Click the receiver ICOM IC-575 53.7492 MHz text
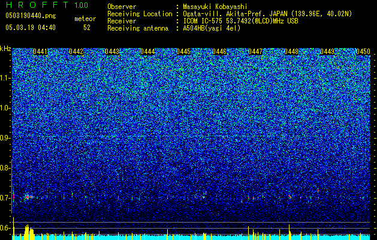The width and height of the screenshot is (377, 240). click(240, 21)
